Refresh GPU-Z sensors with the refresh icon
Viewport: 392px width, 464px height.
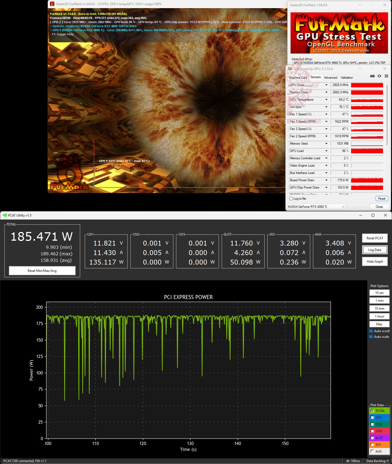coord(379,76)
